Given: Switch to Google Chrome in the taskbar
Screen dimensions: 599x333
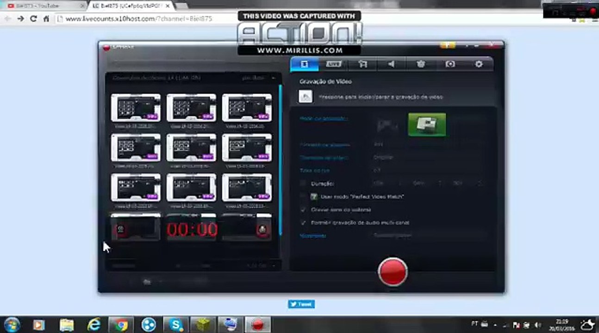Looking at the screenshot, I should click(x=121, y=325).
